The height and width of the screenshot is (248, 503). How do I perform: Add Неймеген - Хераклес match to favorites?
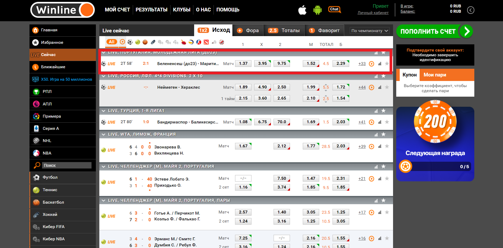(x=387, y=87)
